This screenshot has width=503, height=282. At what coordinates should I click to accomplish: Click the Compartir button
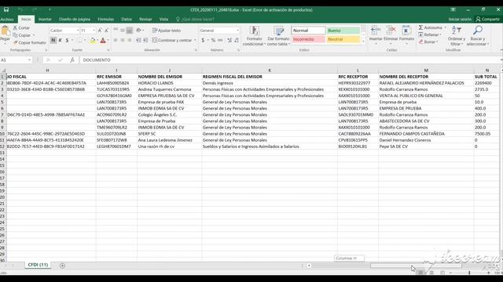pyautogui.click(x=487, y=19)
